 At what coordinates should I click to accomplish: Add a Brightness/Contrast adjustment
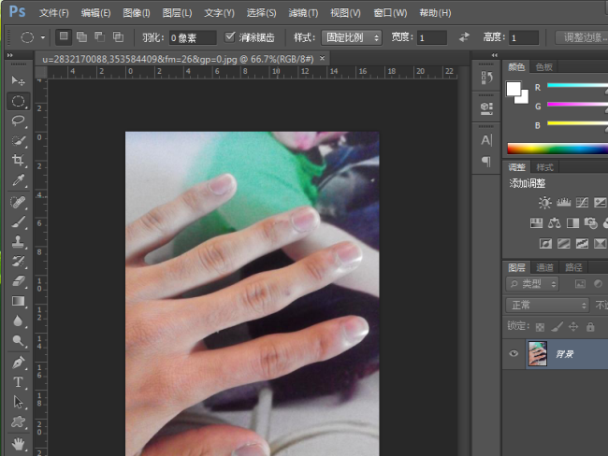[545, 202]
